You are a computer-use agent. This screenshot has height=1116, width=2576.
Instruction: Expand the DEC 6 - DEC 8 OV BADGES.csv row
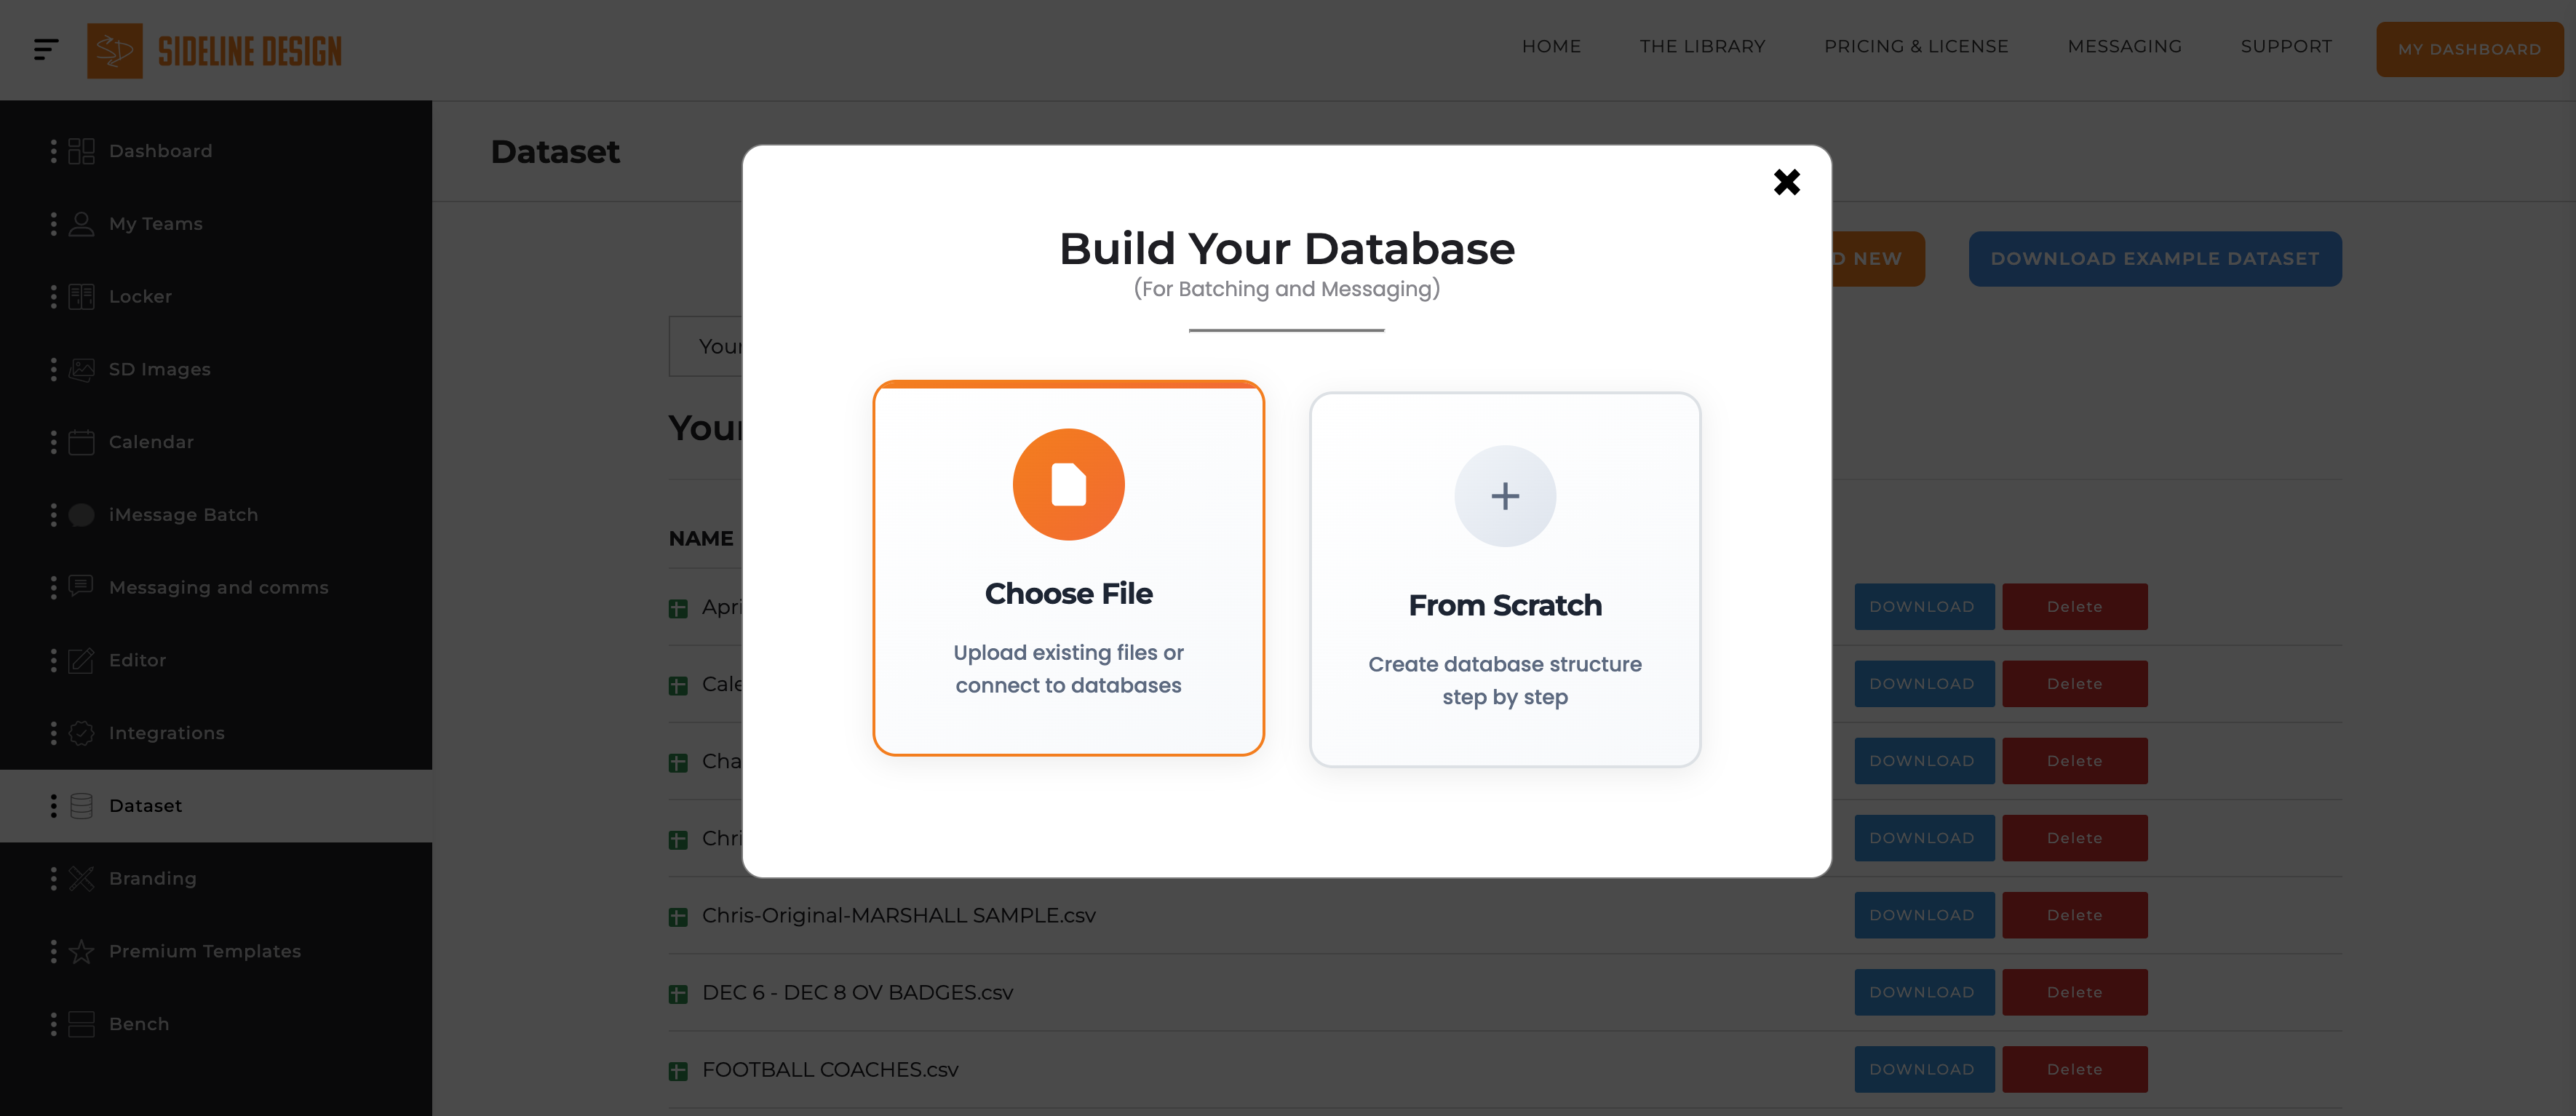coord(678,994)
